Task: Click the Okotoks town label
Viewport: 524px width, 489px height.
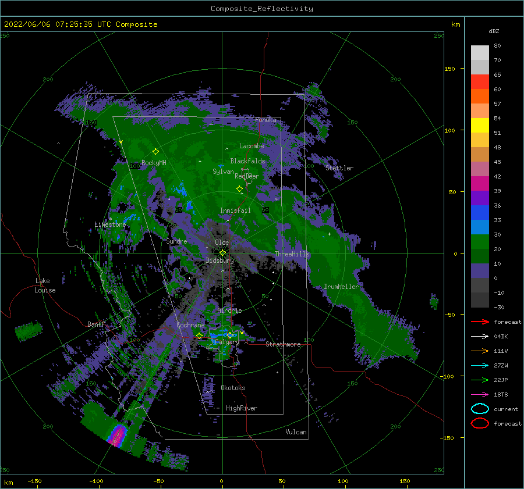Action: (233, 388)
